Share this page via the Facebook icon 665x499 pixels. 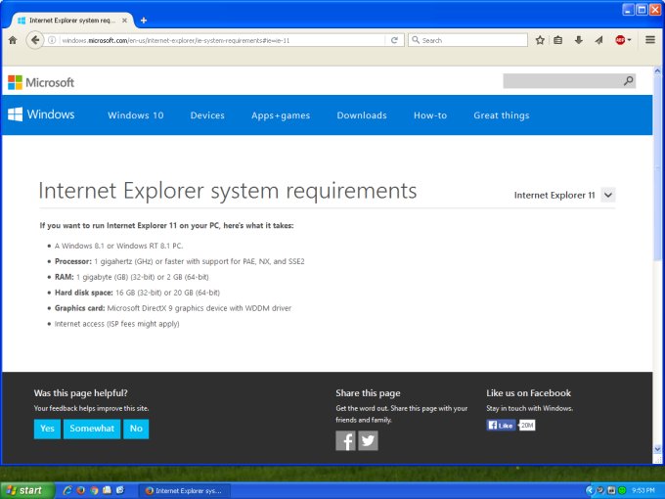(x=345, y=440)
